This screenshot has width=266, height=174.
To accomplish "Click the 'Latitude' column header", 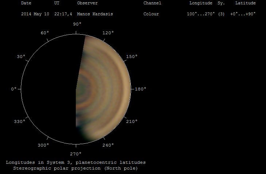I will [245, 3].
